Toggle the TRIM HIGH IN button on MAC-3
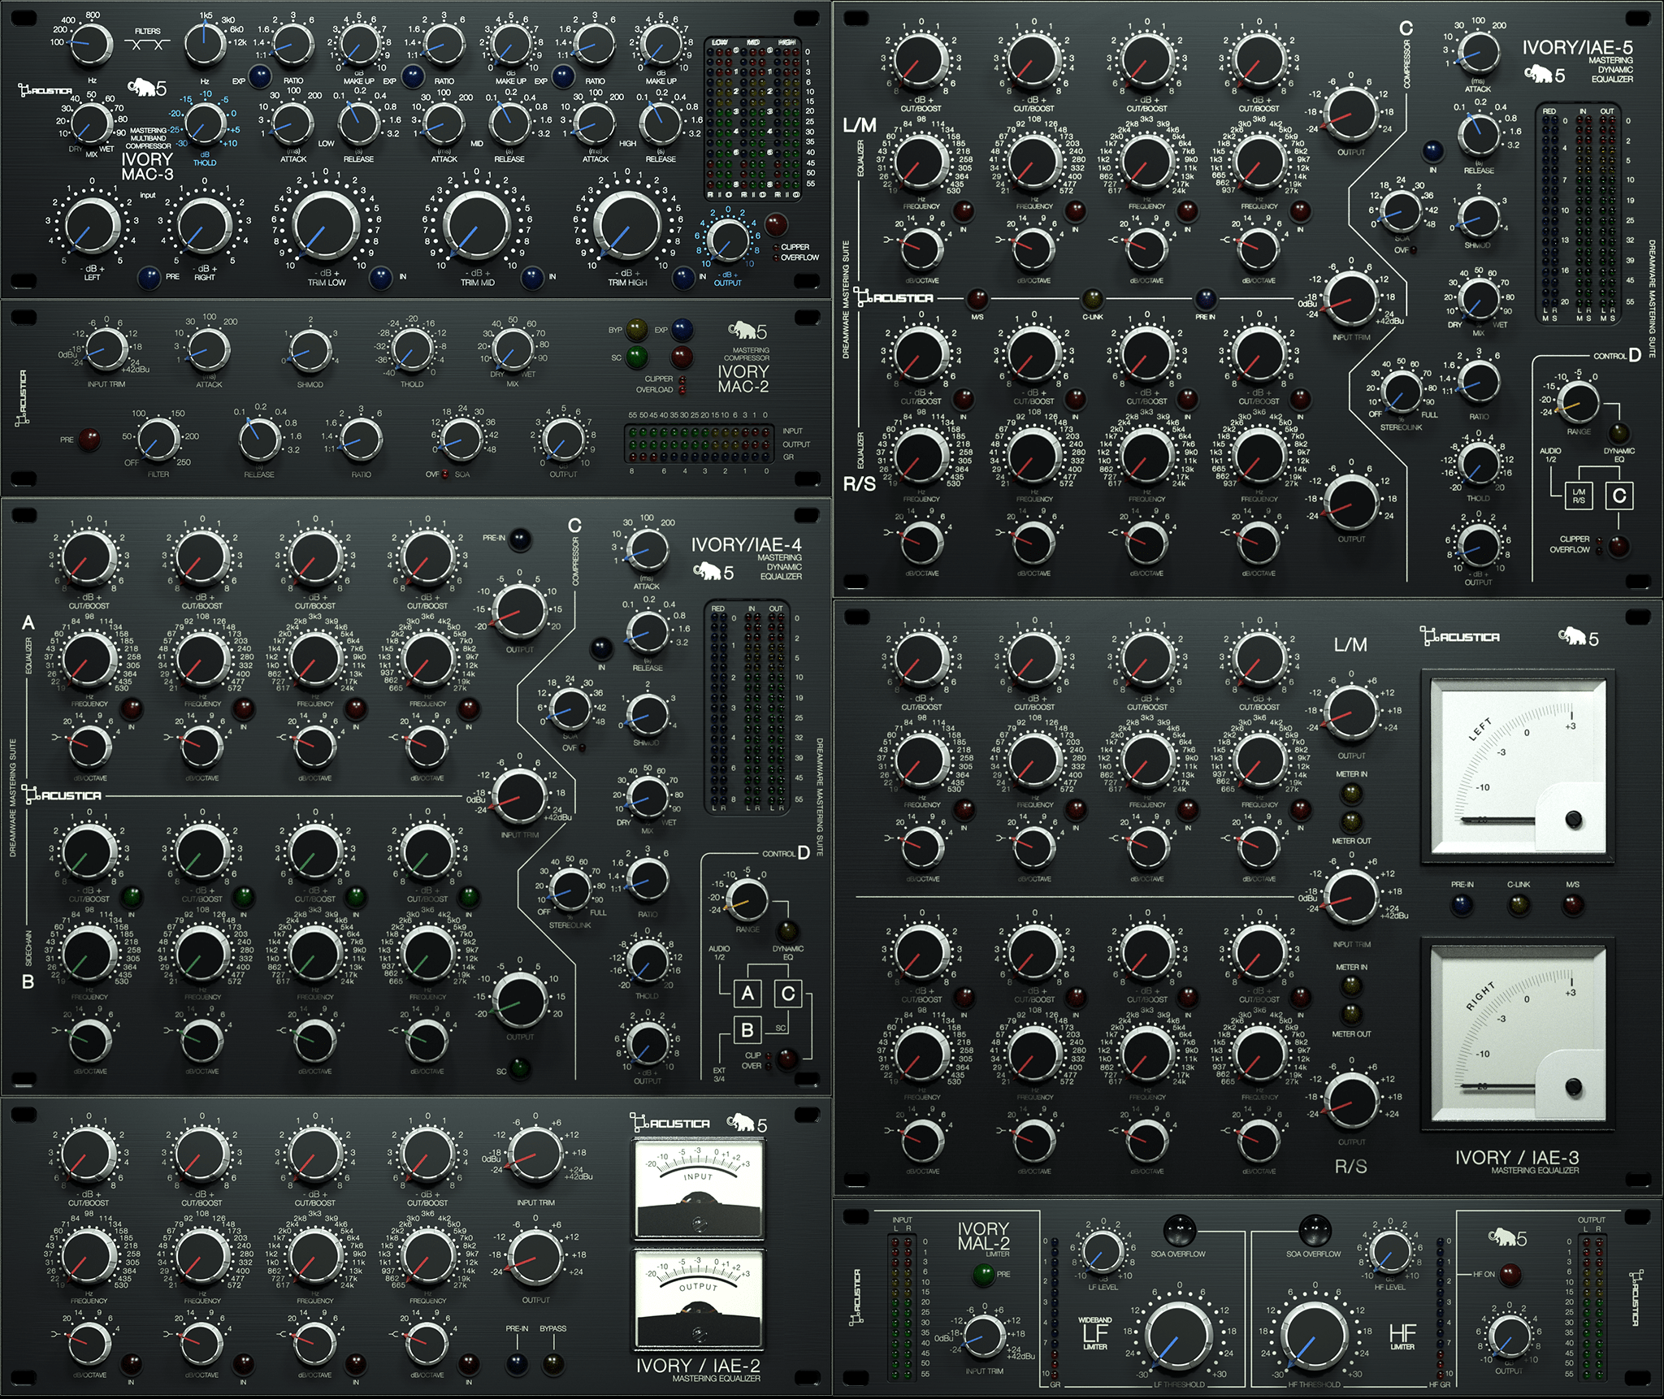This screenshot has height=1399, width=1664. pos(683,278)
